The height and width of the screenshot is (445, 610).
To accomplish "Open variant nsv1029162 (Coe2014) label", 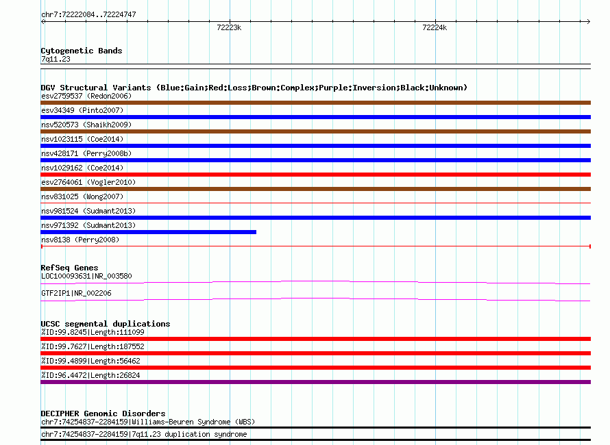I will pyautogui.click(x=82, y=168).
